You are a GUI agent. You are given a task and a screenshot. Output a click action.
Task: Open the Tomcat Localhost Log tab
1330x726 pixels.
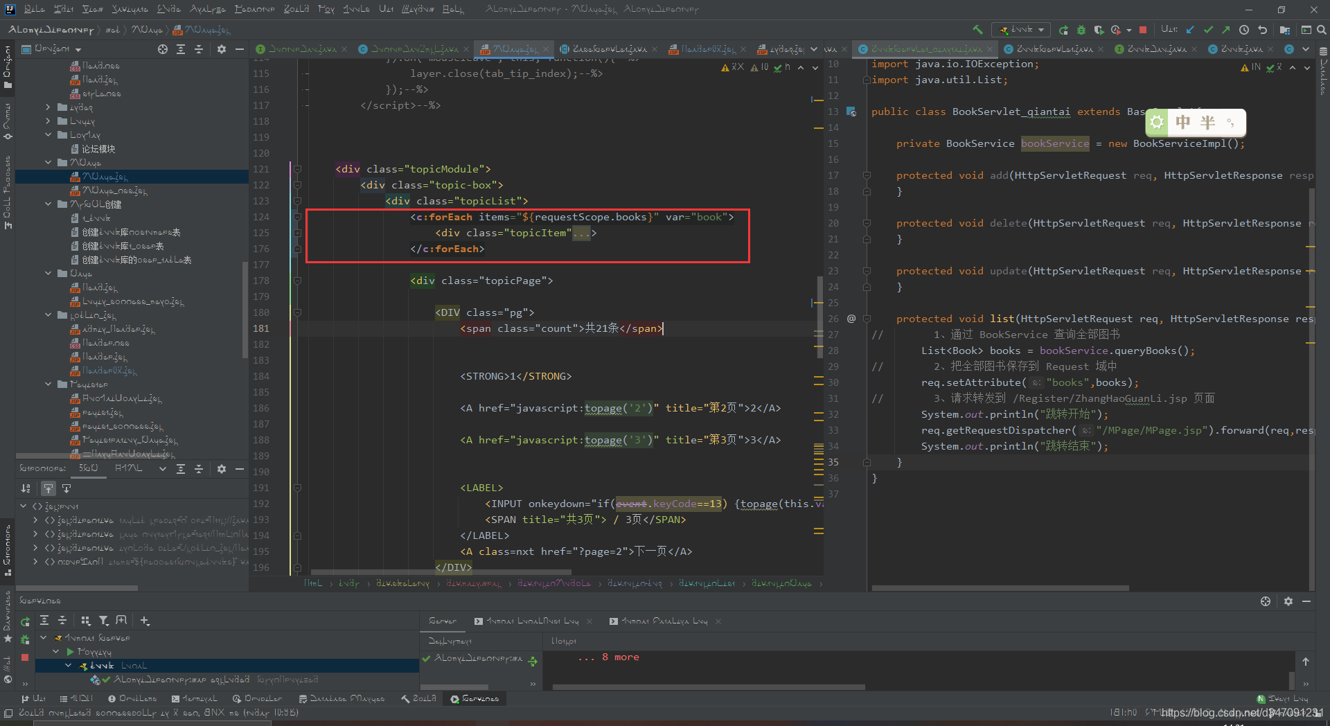click(x=532, y=621)
